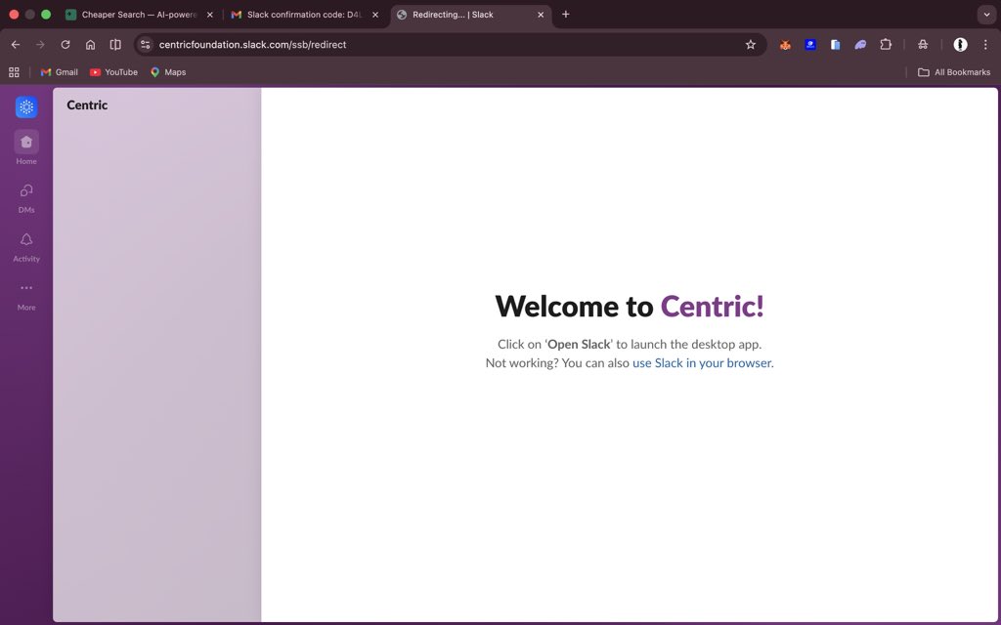Open the purple cloud extension icon

tap(860, 45)
